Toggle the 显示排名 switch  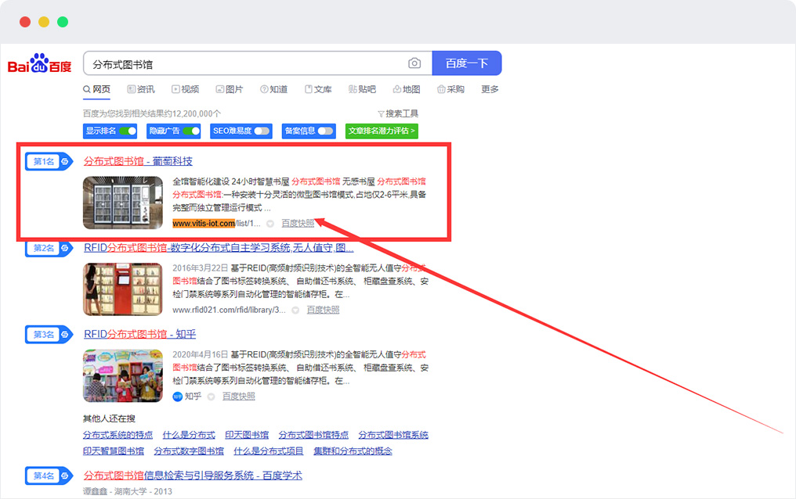click(x=128, y=131)
